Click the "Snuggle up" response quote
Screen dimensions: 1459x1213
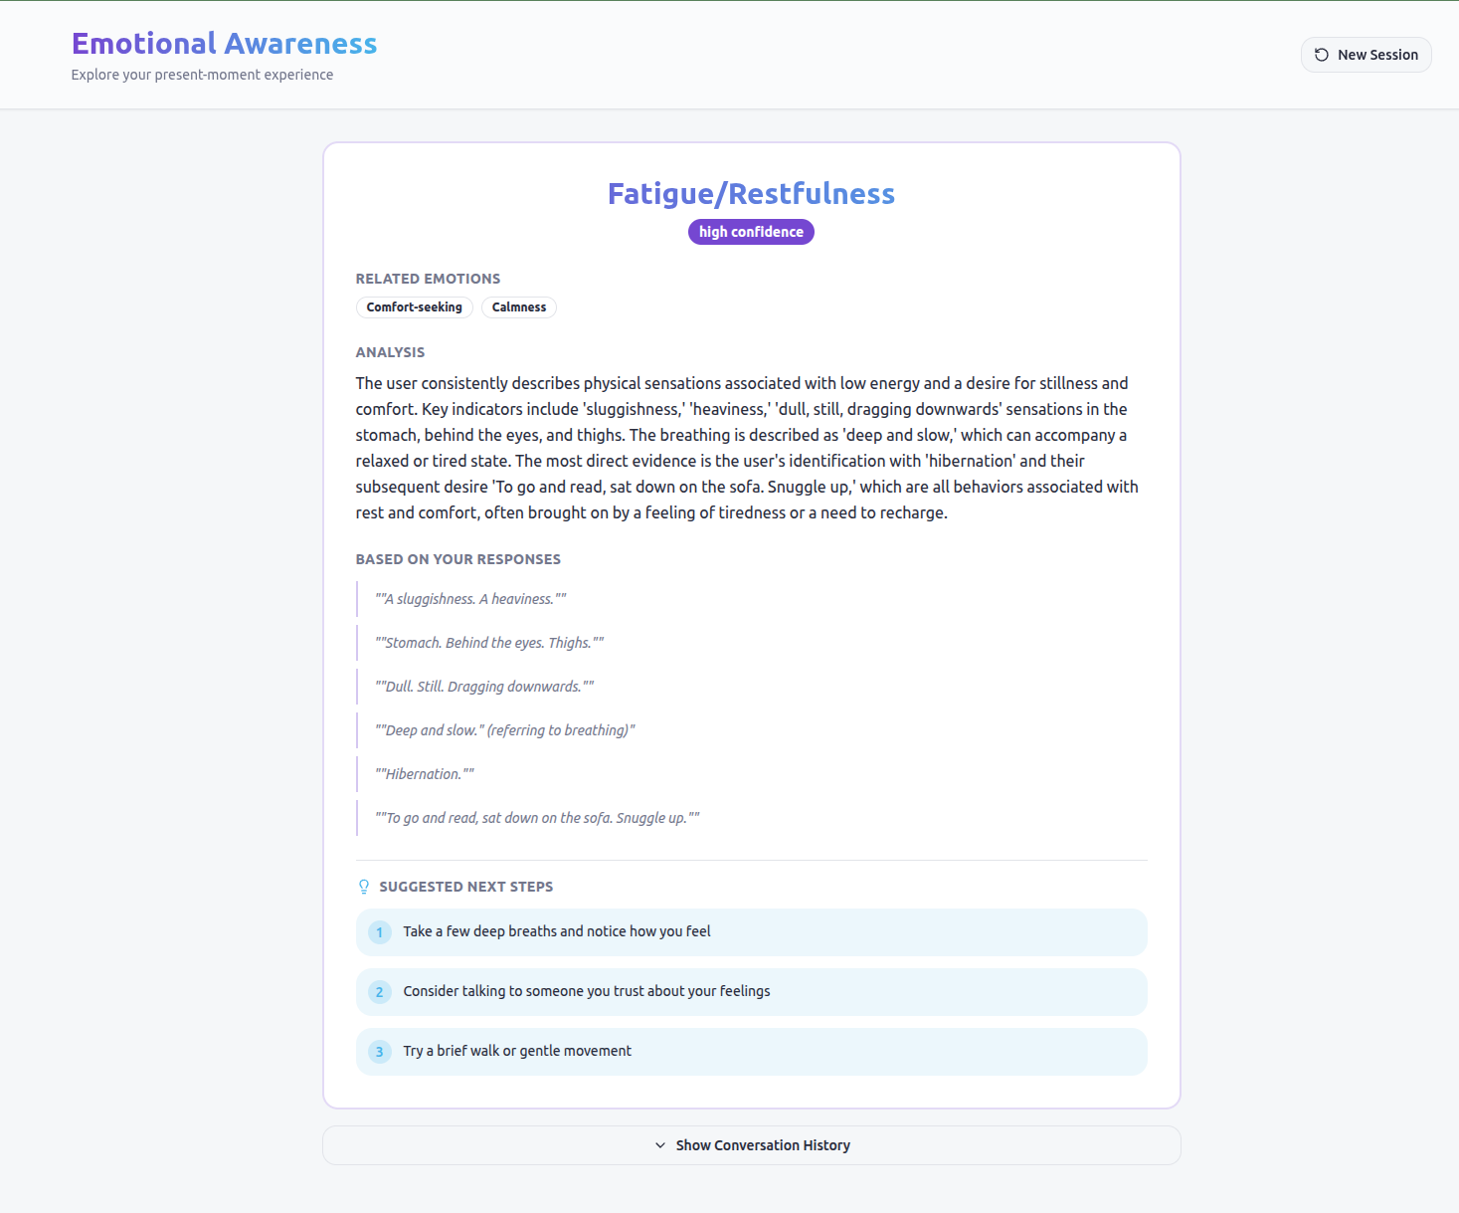pos(537,818)
